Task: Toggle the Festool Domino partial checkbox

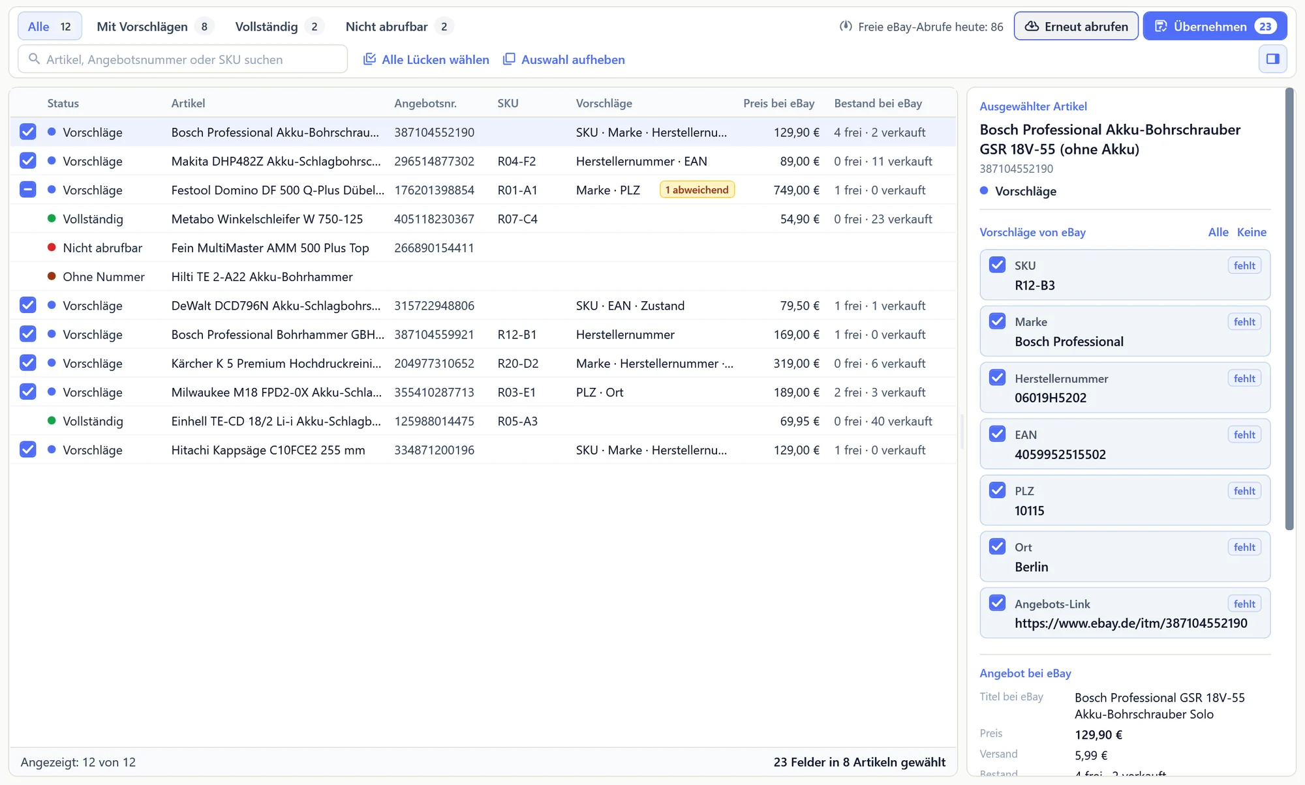Action: (28, 190)
